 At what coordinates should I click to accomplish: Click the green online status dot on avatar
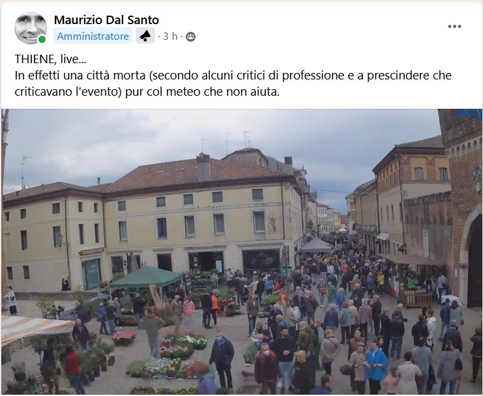pyautogui.click(x=42, y=39)
